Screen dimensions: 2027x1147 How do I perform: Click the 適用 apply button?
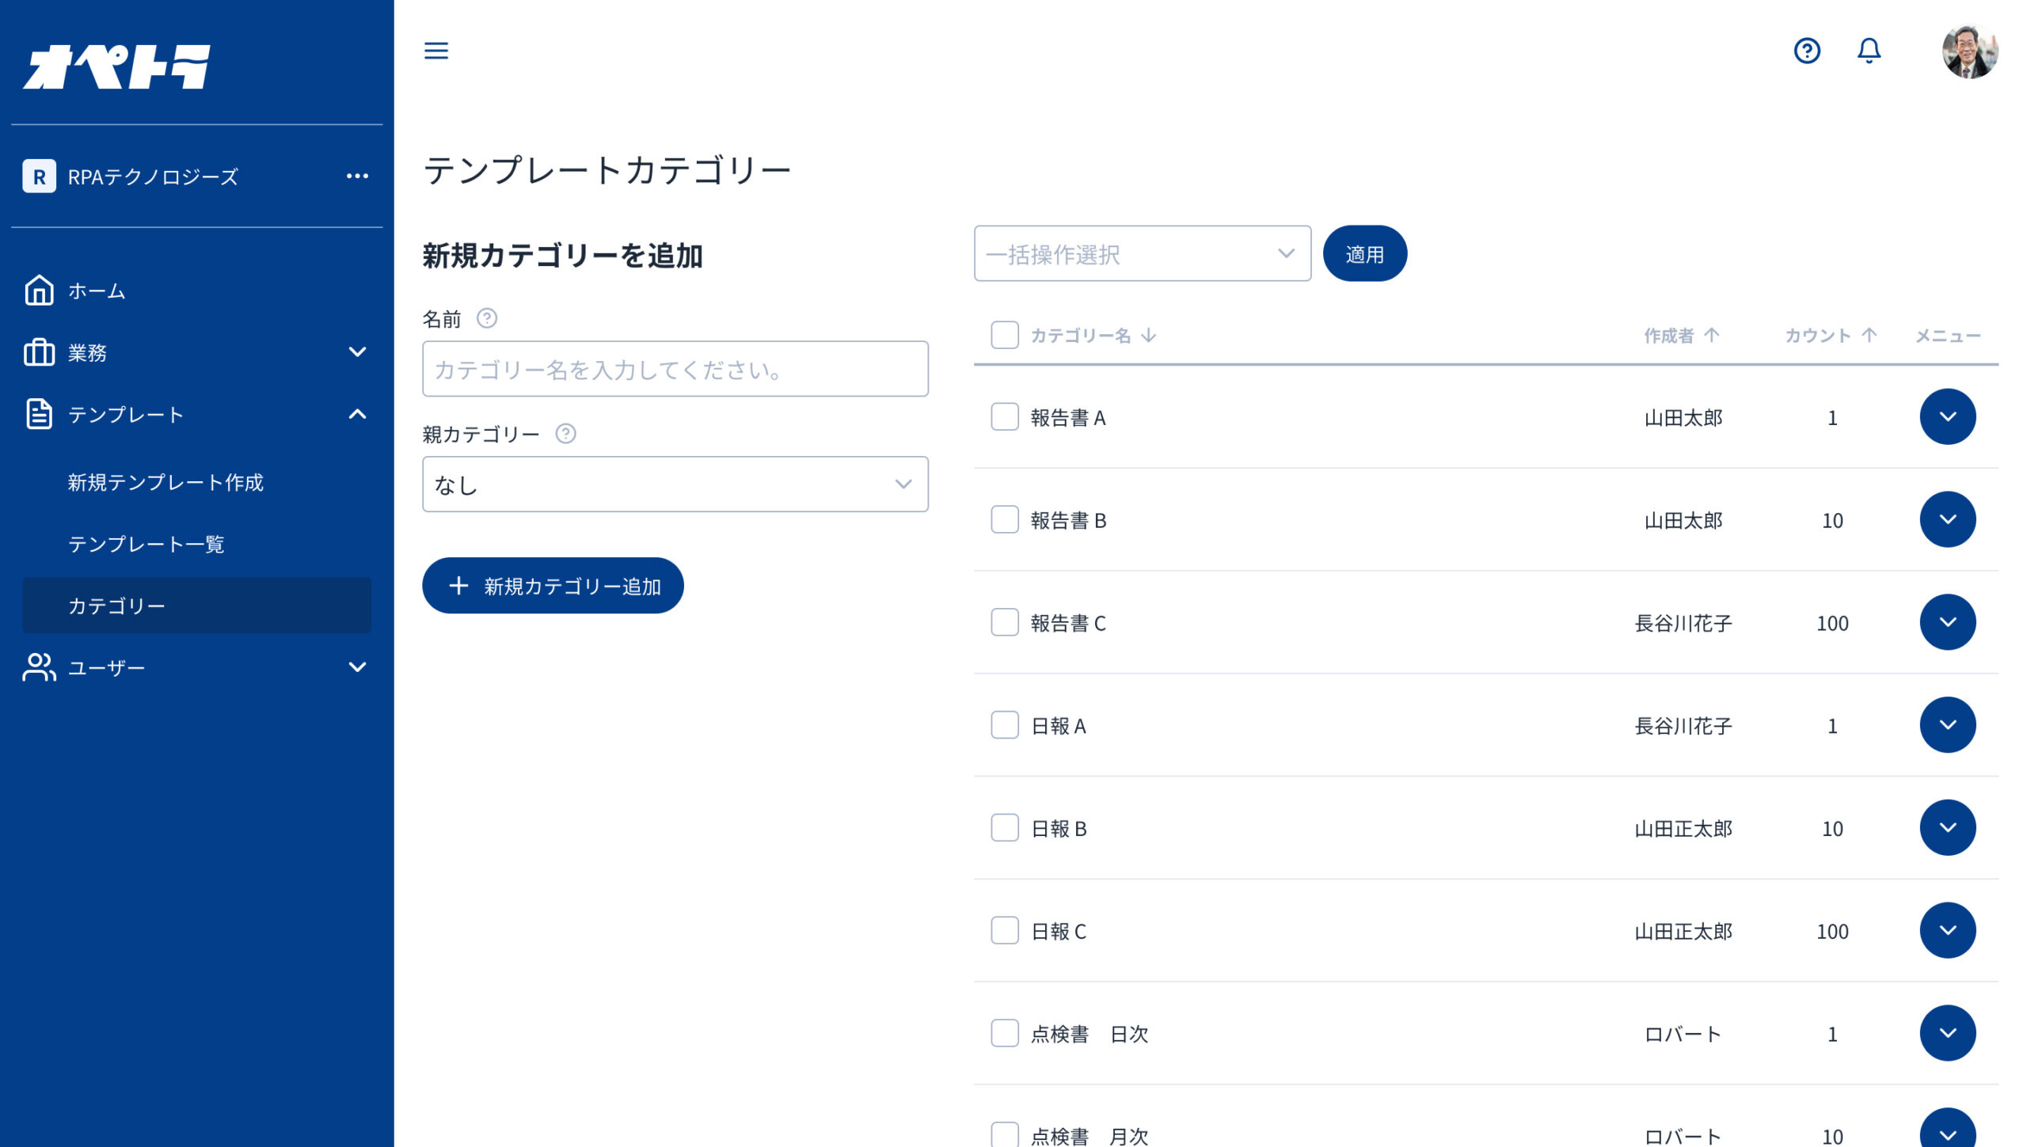point(1364,254)
